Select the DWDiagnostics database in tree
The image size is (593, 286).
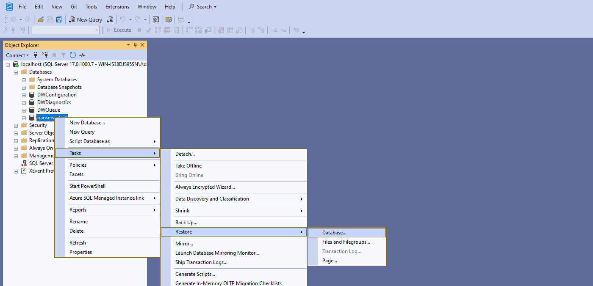click(54, 102)
